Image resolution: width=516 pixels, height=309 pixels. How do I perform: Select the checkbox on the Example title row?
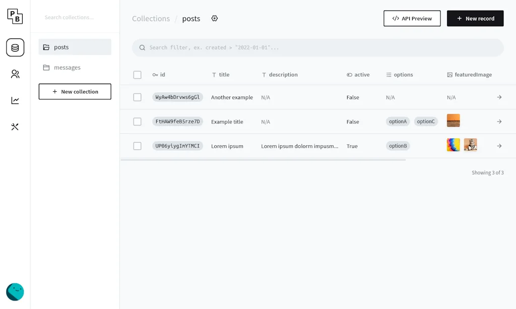(137, 121)
